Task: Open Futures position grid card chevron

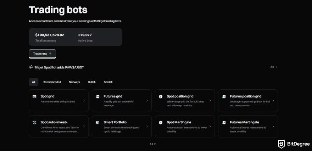Action: pyautogui.click(x=273, y=100)
